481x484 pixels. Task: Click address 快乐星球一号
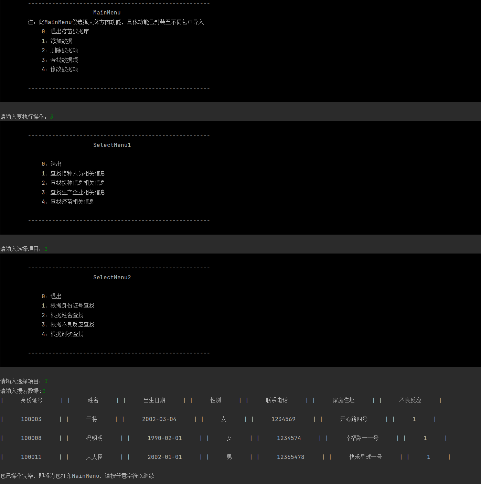[x=365, y=457]
